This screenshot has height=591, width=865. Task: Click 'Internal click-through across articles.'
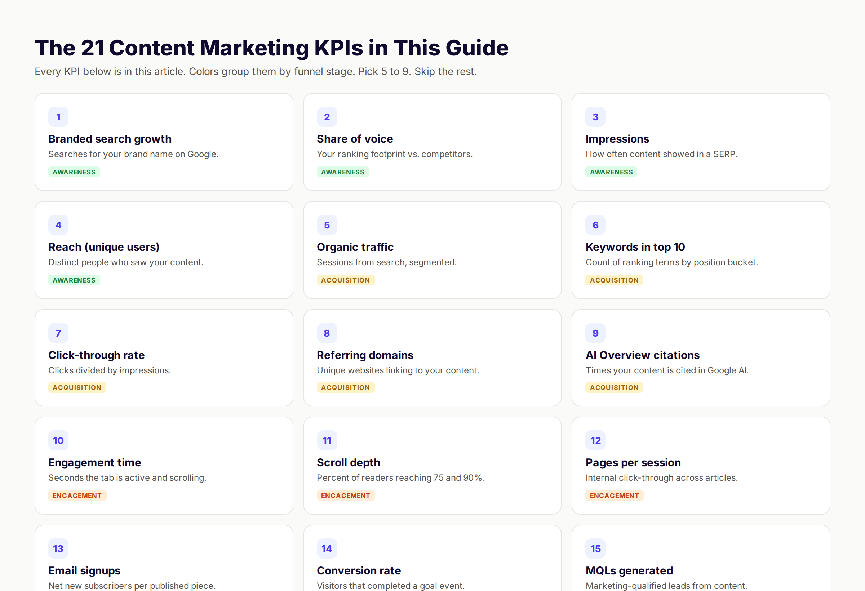661,478
